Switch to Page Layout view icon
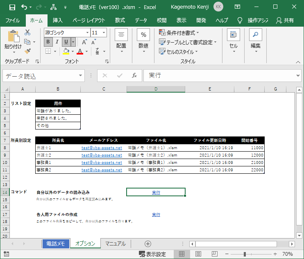304x259 pixels. pyautogui.click(x=198, y=254)
